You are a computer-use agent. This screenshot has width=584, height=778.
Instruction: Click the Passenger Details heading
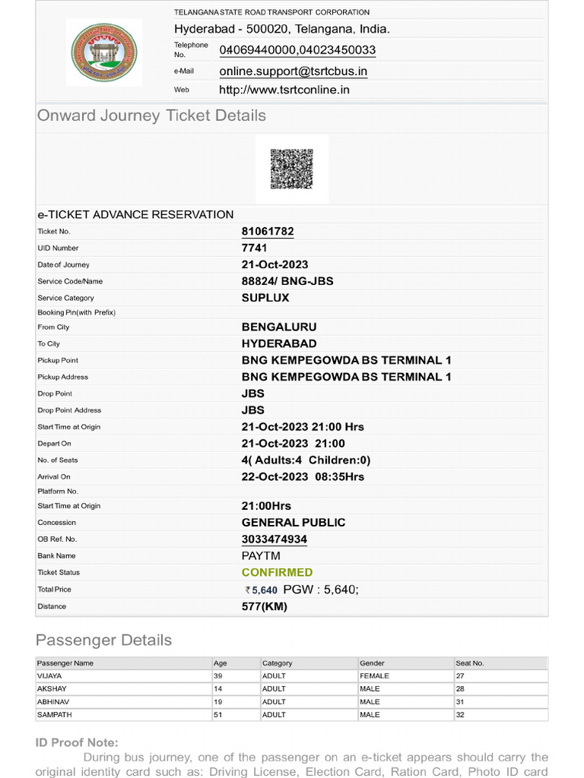click(103, 640)
